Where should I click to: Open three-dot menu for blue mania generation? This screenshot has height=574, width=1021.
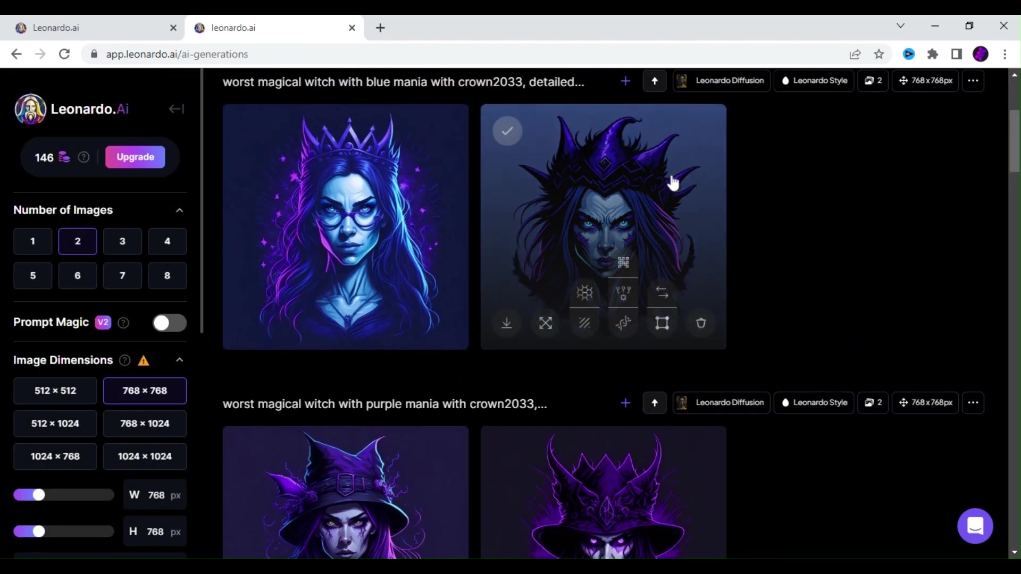pyautogui.click(x=973, y=81)
